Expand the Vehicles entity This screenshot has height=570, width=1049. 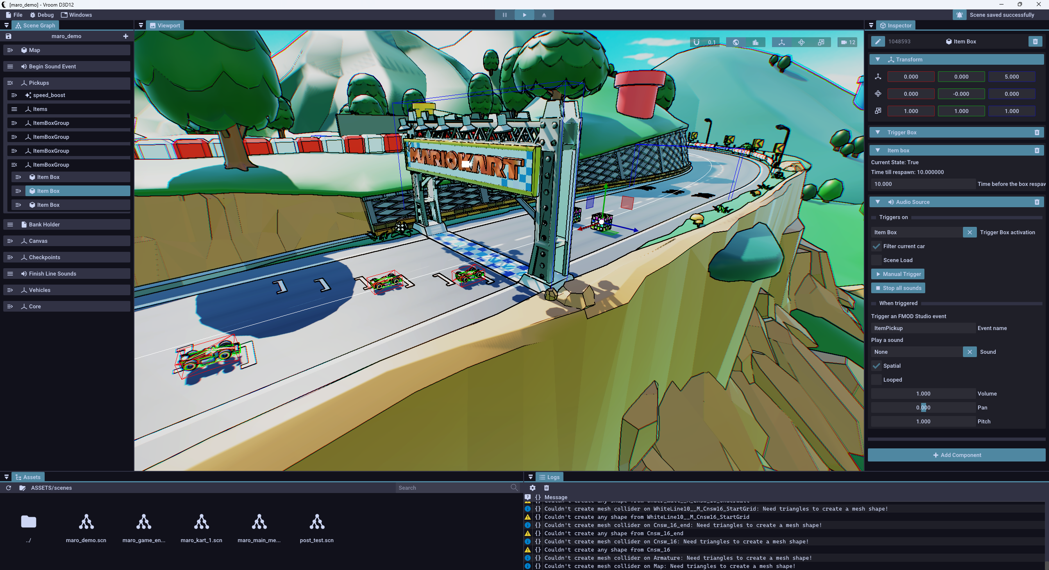10,290
